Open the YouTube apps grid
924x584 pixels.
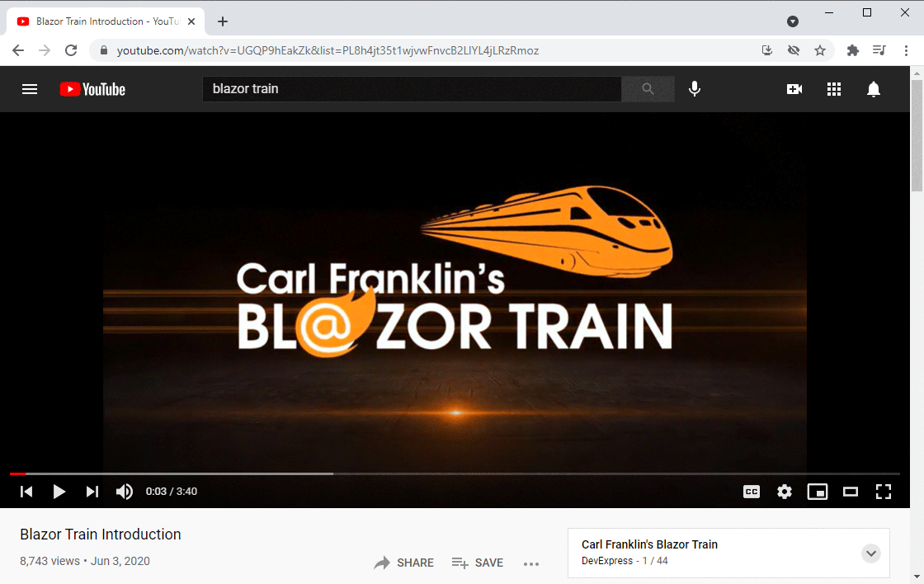click(x=834, y=89)
